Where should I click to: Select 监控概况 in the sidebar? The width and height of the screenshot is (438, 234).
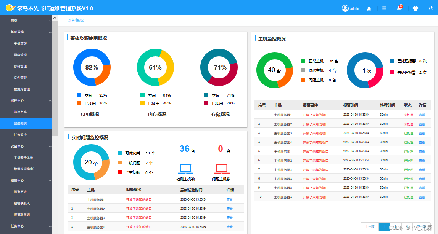click(26, 123)
